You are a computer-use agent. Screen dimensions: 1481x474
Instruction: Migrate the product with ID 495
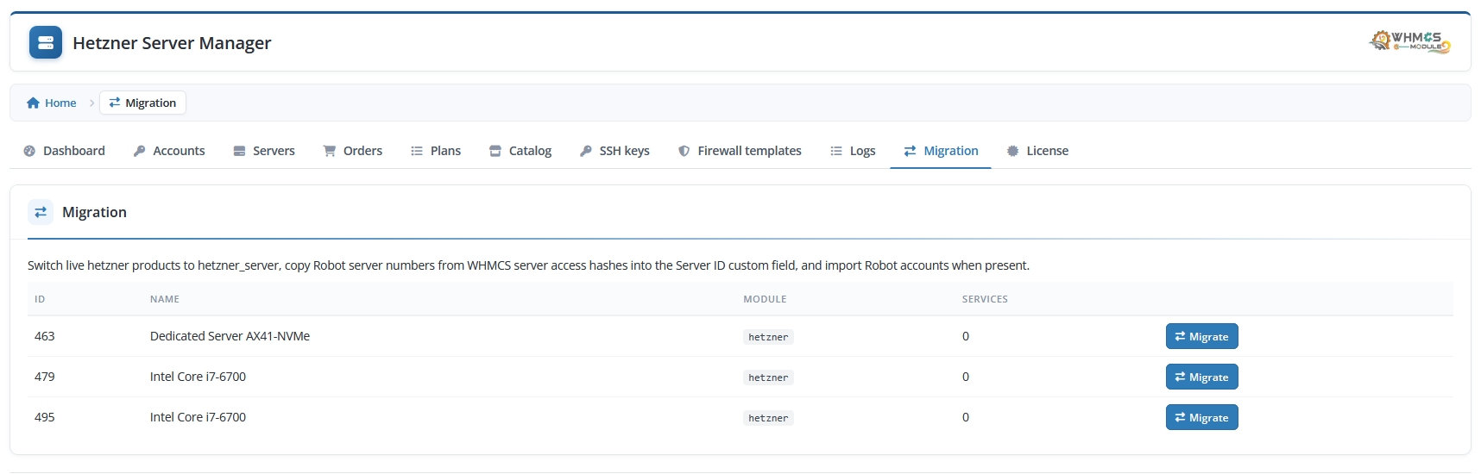1201,417
